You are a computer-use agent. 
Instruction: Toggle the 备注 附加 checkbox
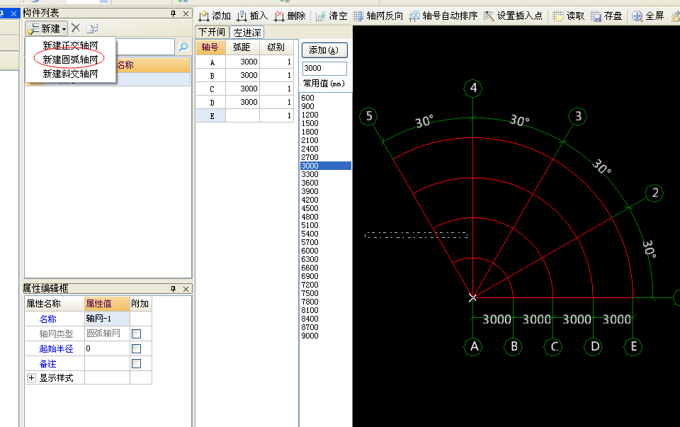(x=136, y=363)
